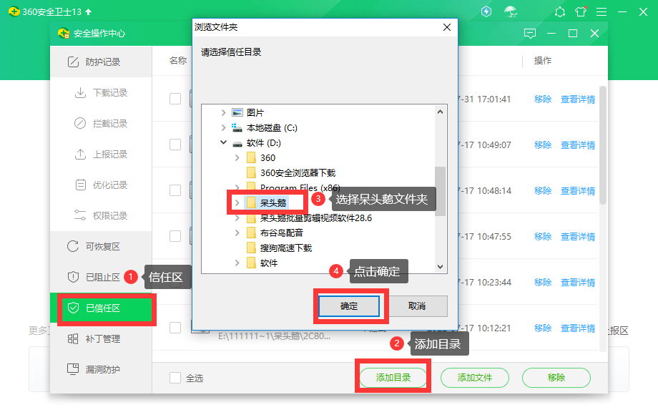Expand 呆头鹅批量剪辑视频软件28.6 folder node
658x415 pixels.
point(237,218)
